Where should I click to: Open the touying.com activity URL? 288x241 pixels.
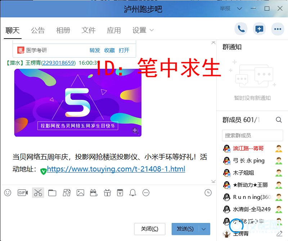[116, 169]
